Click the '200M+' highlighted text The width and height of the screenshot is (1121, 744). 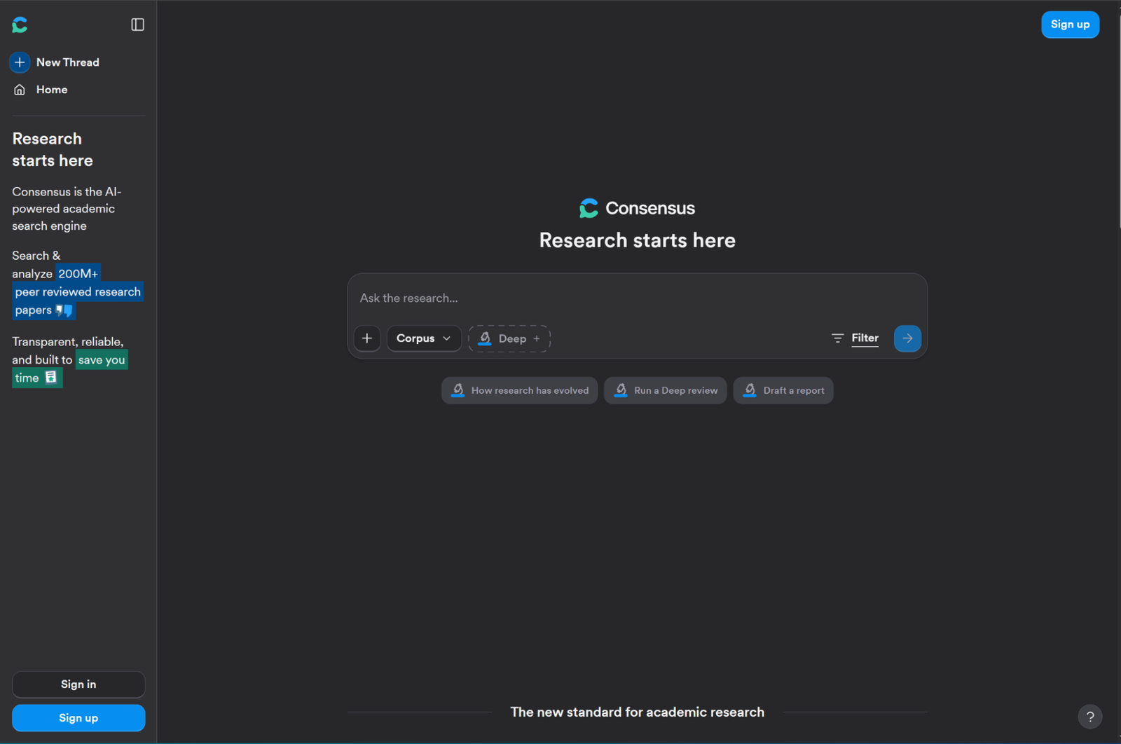78,274
